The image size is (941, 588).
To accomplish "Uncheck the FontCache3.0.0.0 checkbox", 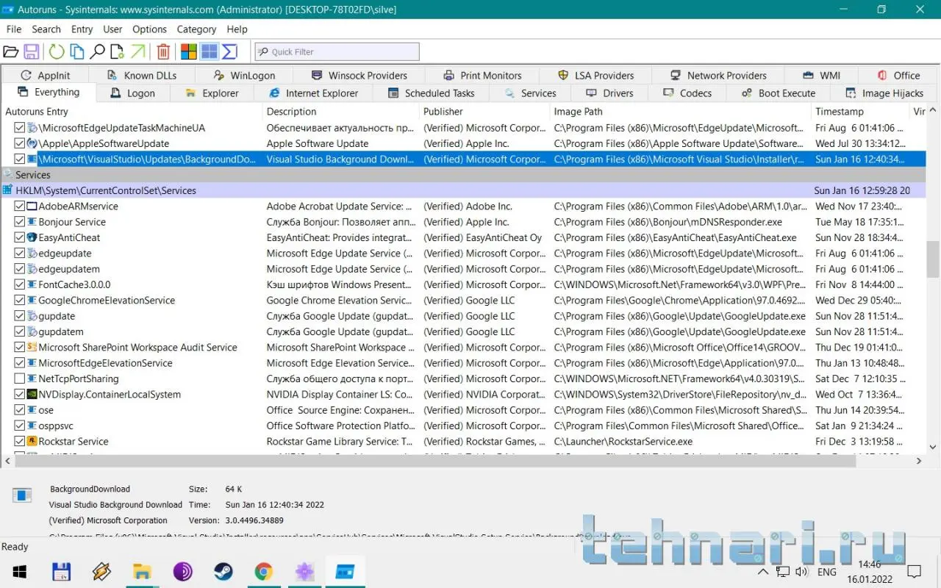I will tap(20, 284).
